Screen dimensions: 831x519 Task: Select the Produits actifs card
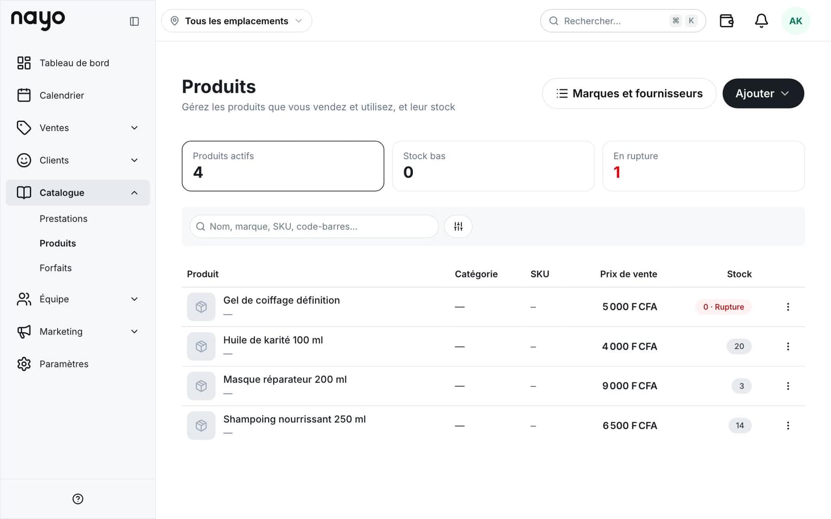point(283,166)
